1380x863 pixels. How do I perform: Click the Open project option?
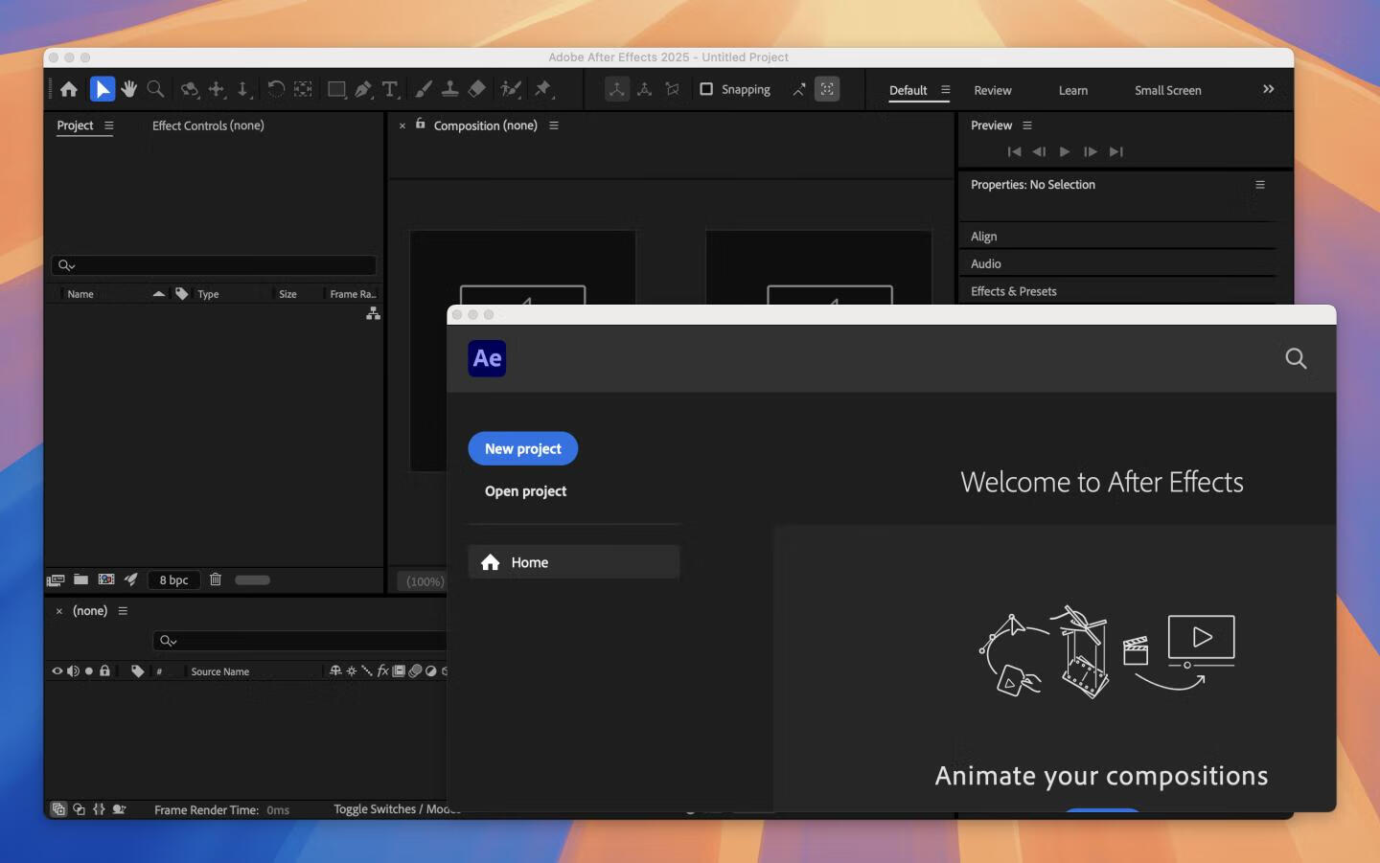click(525, 490)
